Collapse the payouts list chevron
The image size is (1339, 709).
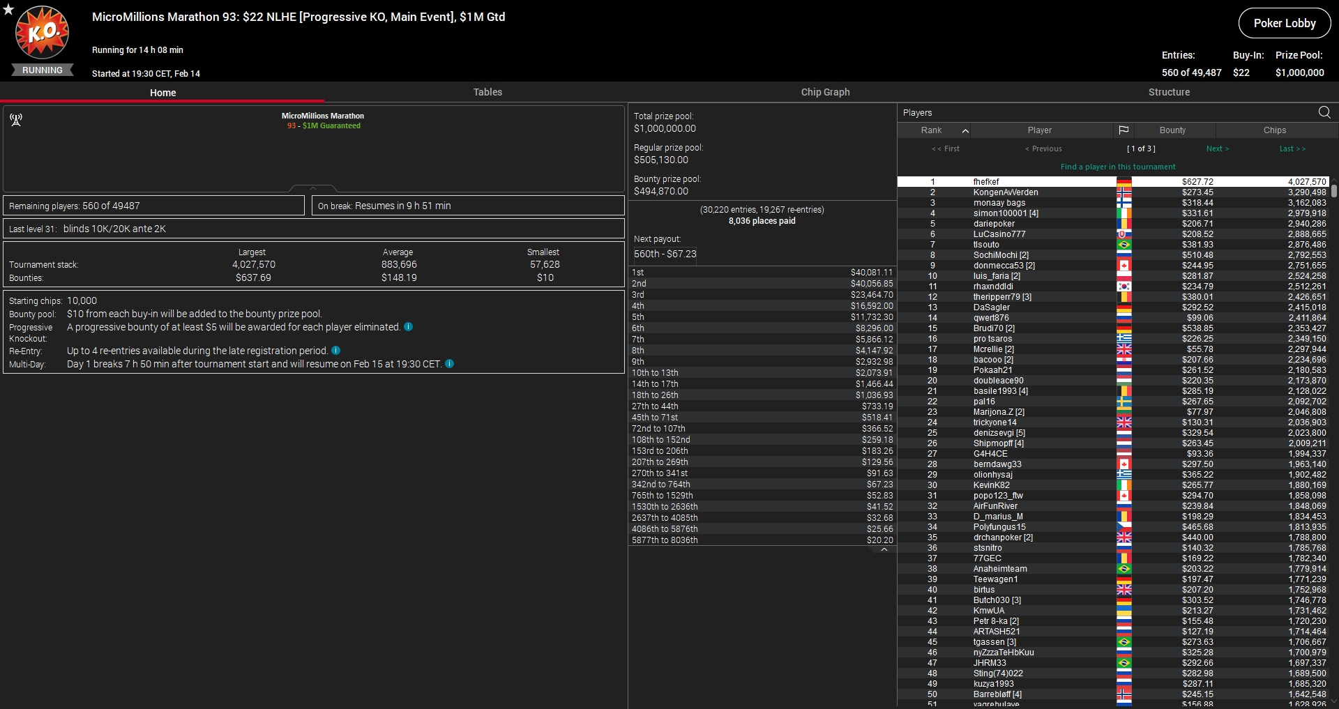tap(884, 550)
